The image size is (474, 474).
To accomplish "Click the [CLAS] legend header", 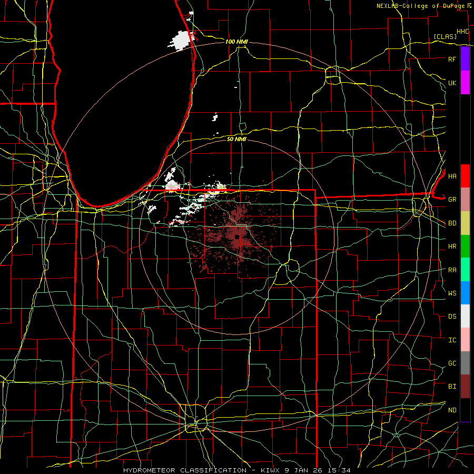I will click(x=445, y=36).
